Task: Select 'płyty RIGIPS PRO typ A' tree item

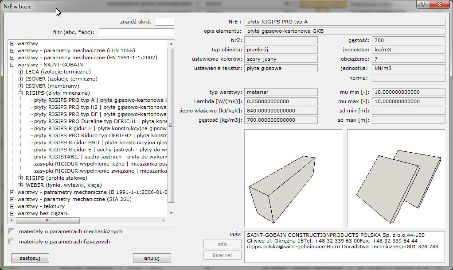Action: 100,100
